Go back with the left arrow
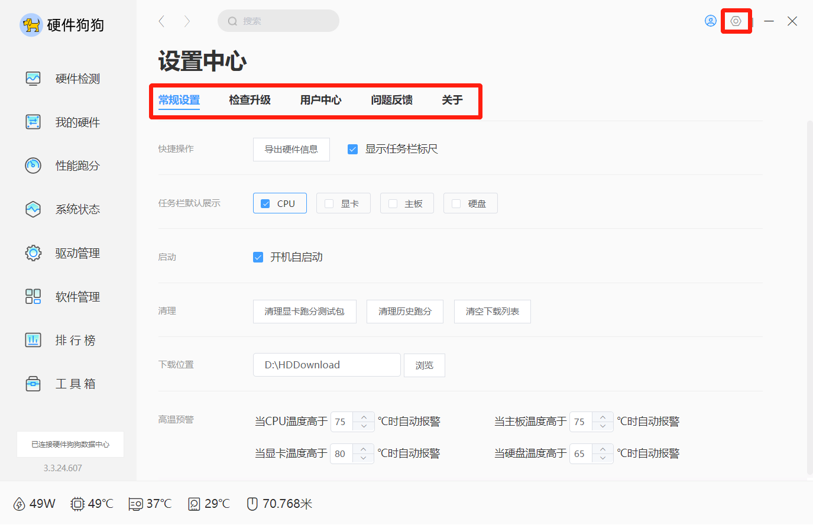Viewport: 813px width, 525px height. (x=161, y=21)
